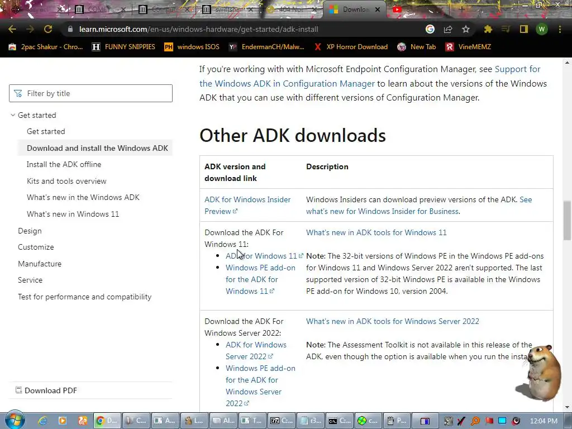Viewport: 572px width, 429px height.
Task: Open ADK for Windows Server 2022 link
Action: [256, 351]
